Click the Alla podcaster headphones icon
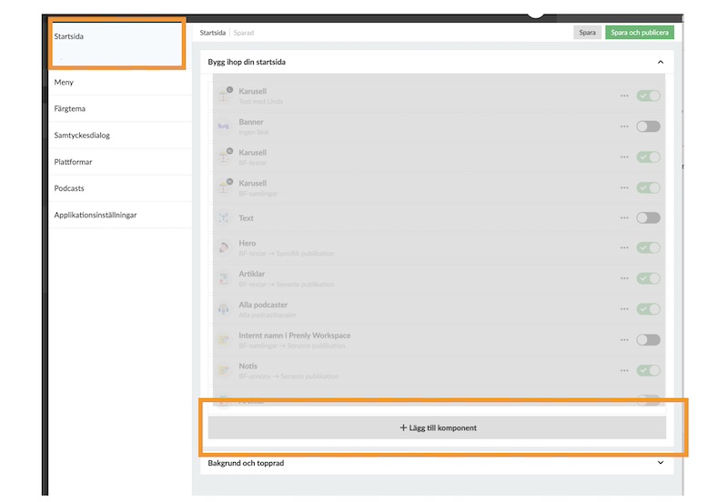The width and height of the screenshot is (728, 502). click(223, 309)
